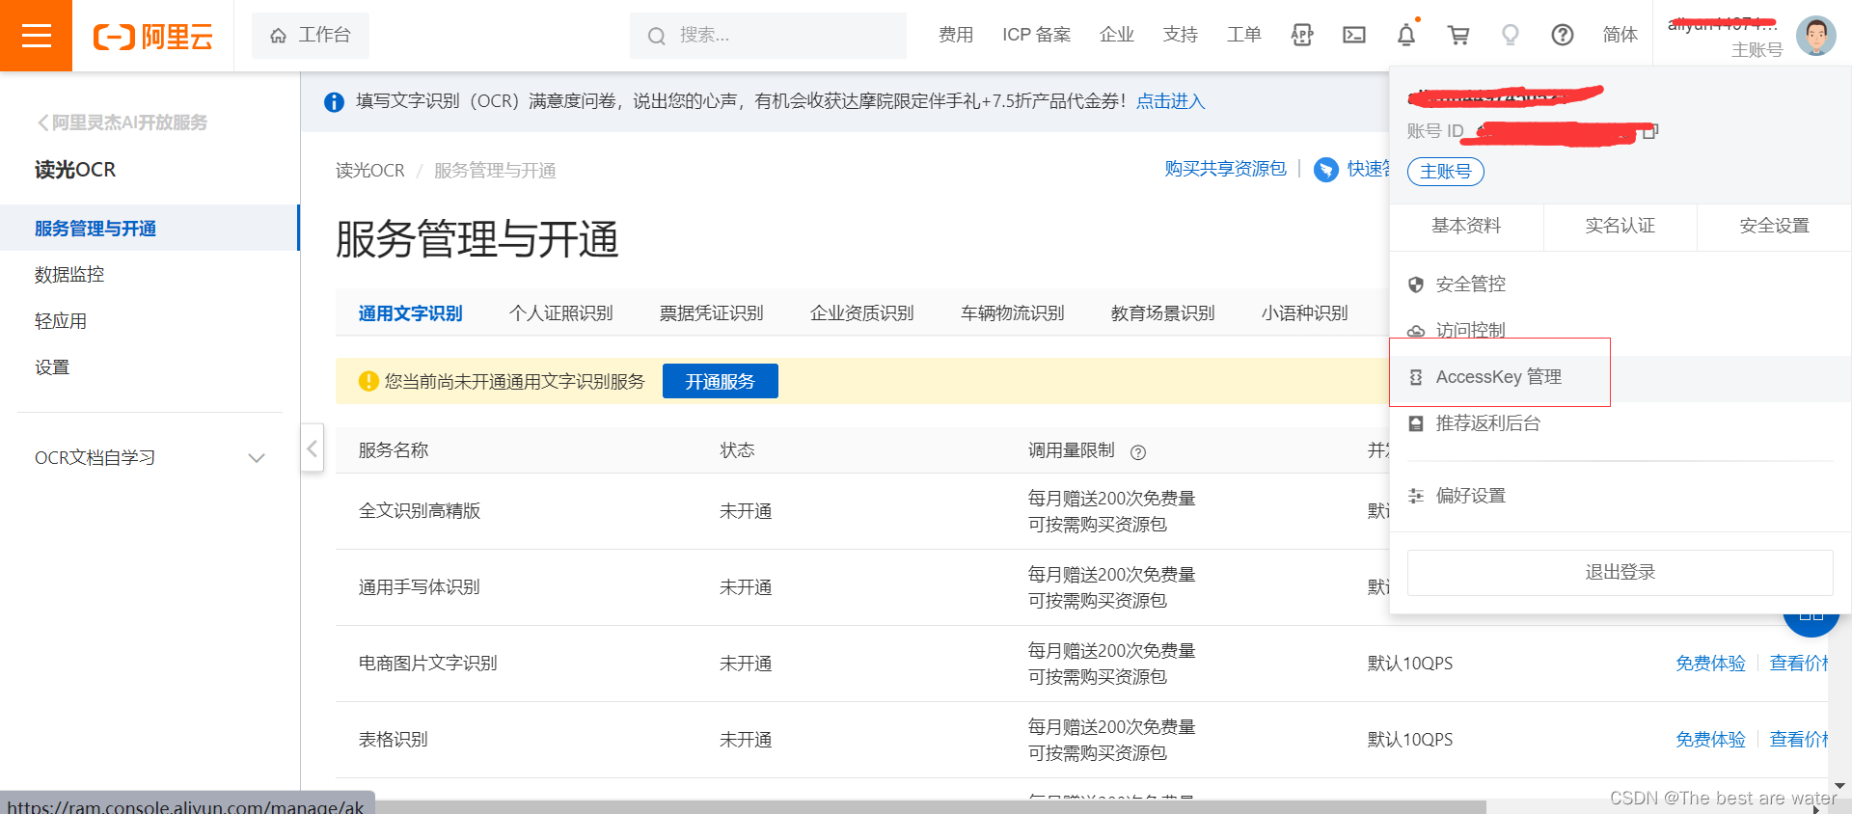Select 服务管理与开通 in sidebar

point(150,228)
